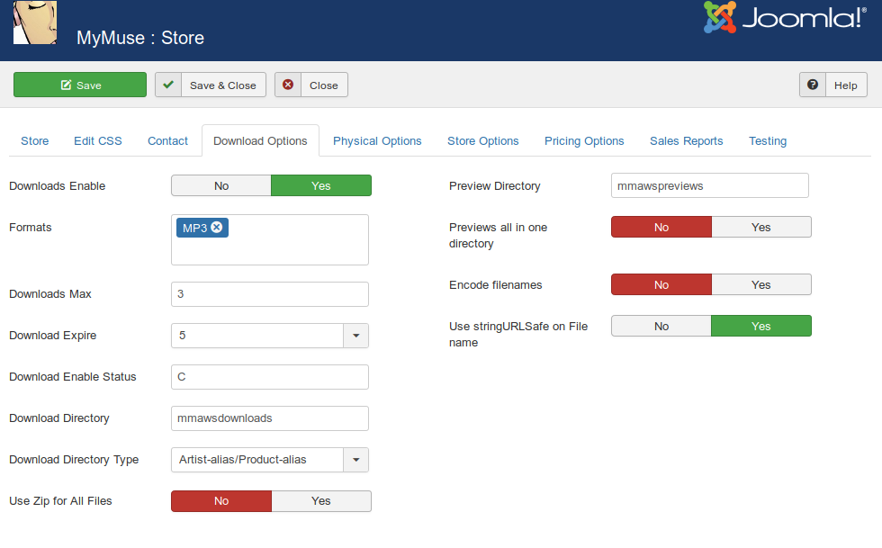Set Use stringURLSafe to No

pyautogui.click(x=661, y=326)
